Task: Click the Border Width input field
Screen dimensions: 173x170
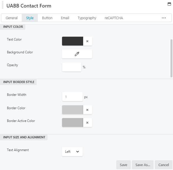Action: [72, 97]
